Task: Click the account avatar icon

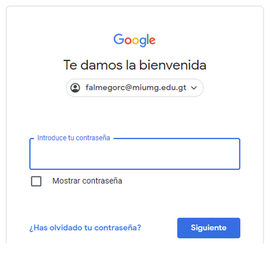Action: pyautogui.click(x=75, y=88)
